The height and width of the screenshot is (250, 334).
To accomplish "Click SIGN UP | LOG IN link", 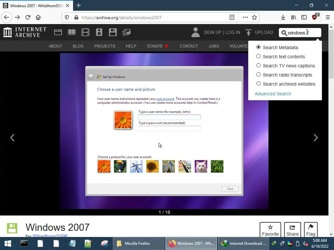I will tap(222, 32).
